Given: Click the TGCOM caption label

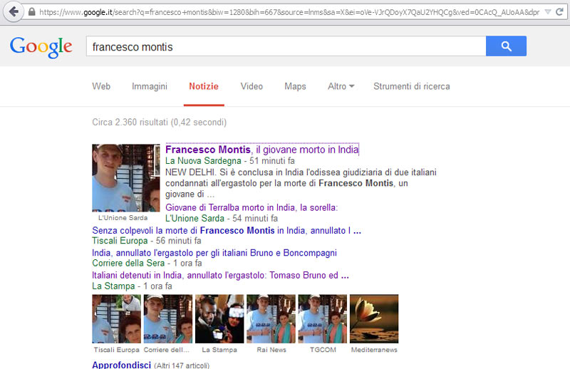Looking at the screenshot, I should coord(323,350).
